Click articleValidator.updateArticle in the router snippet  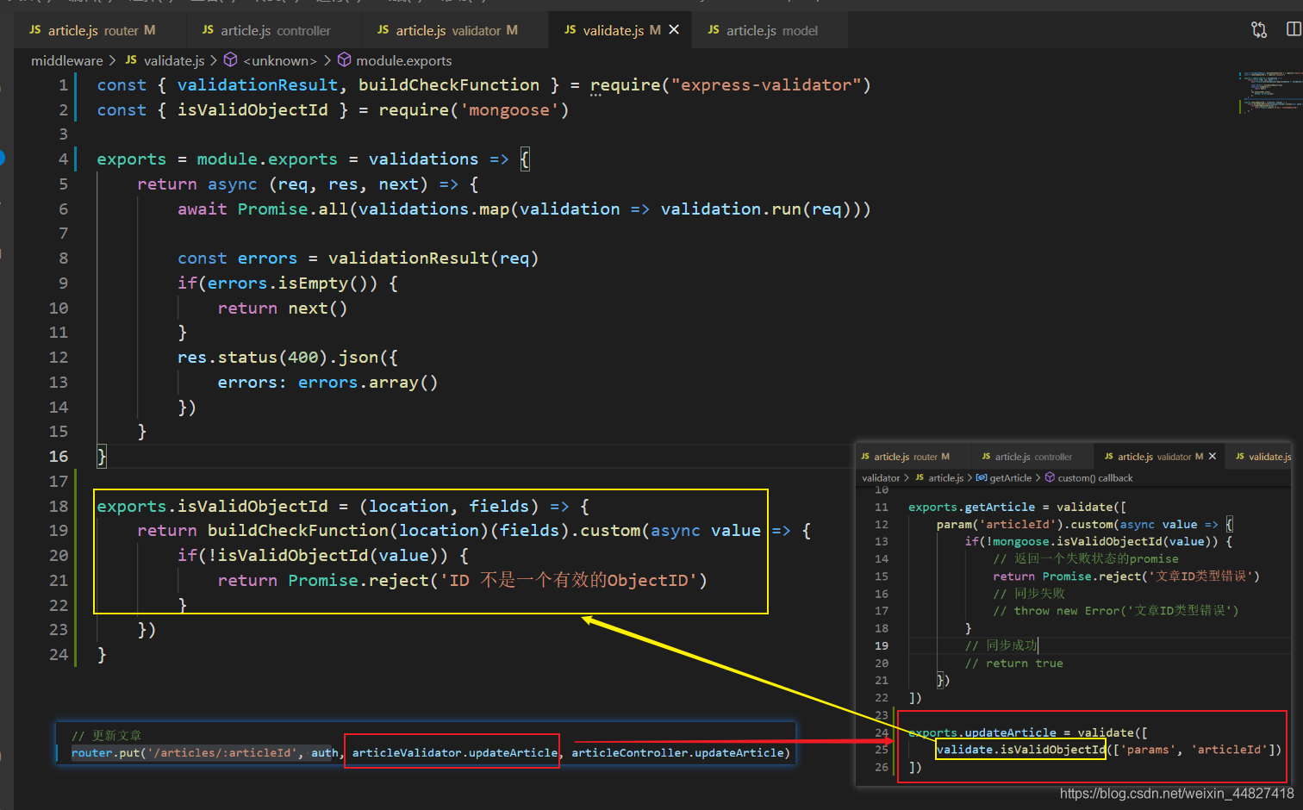pyautogui.click(x=454, y=753)
